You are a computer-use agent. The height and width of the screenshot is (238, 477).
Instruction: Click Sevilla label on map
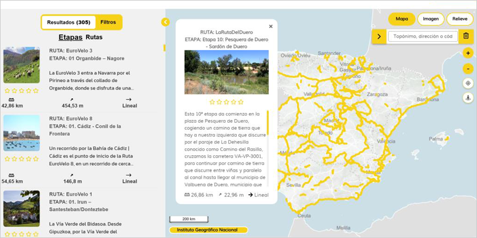pos(293,185)
